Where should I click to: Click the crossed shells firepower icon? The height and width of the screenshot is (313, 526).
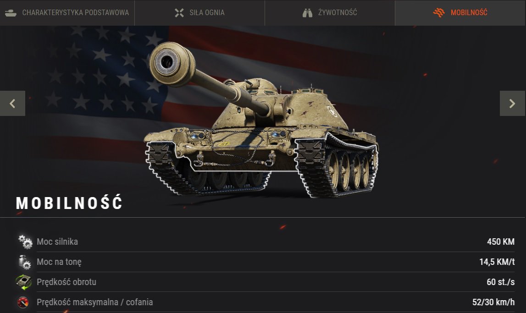[x=179, y=13]
